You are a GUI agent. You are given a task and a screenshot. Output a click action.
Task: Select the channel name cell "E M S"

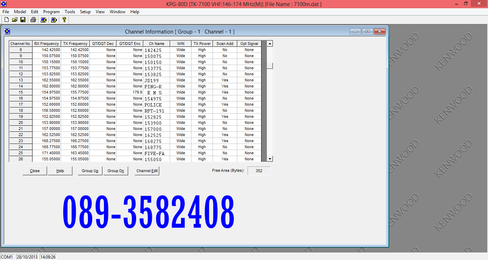click(x=157, y=92)
